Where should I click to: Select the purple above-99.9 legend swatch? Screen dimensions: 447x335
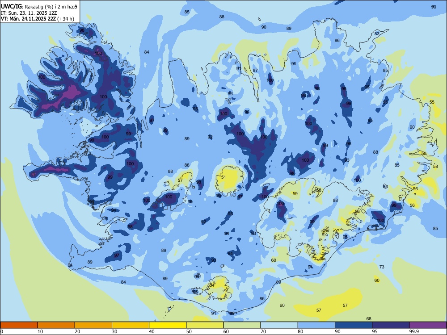click(428, 325)
